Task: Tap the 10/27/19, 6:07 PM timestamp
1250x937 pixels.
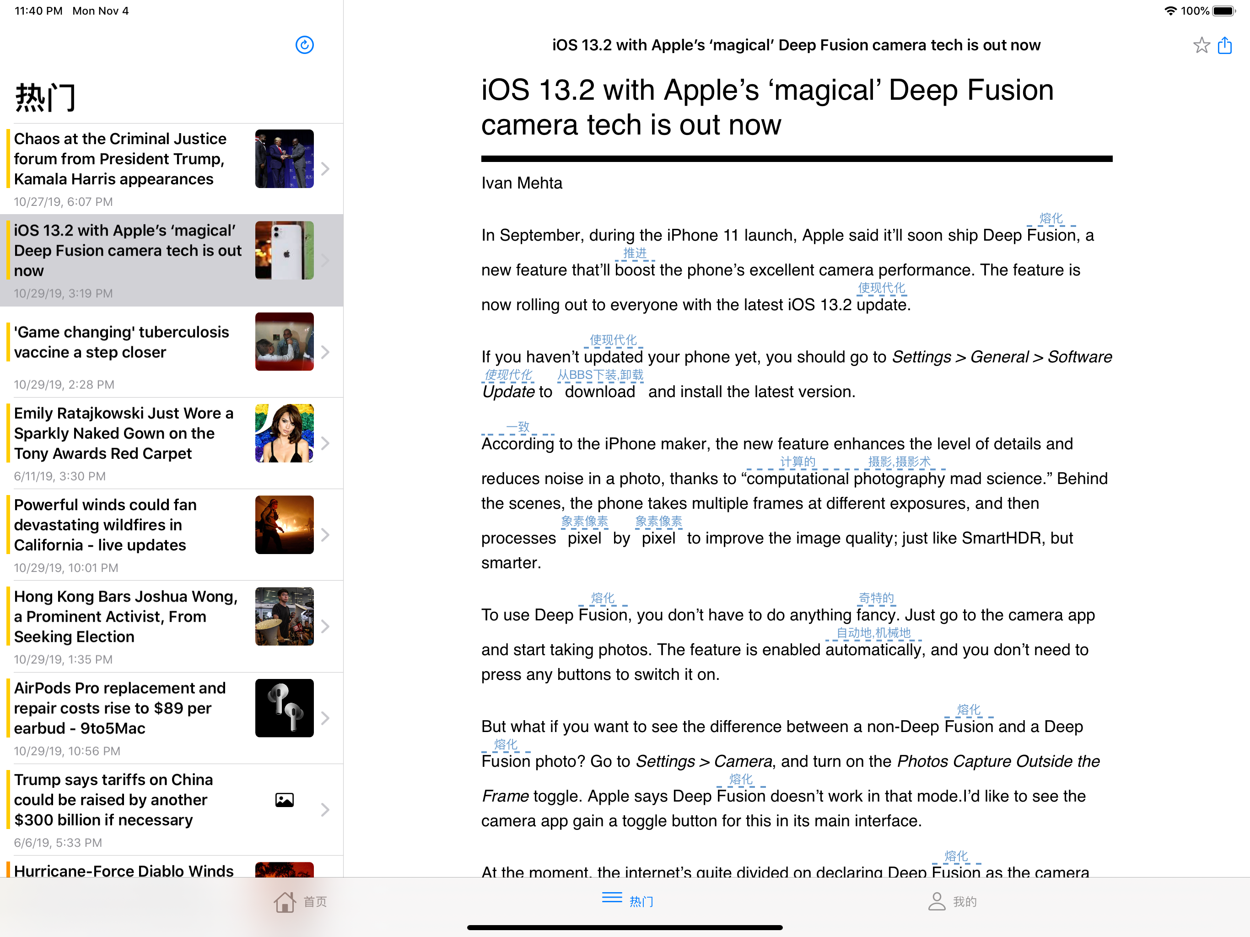Action: click(63, 202)
